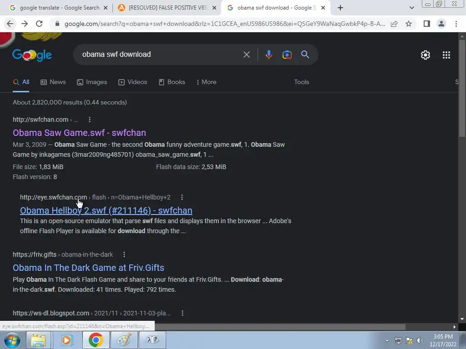Close the RESOLVED FALSE POSITIVE tab
Image resolution: width=466 pixels, height=349 pixels.
(x=214, y=8)
